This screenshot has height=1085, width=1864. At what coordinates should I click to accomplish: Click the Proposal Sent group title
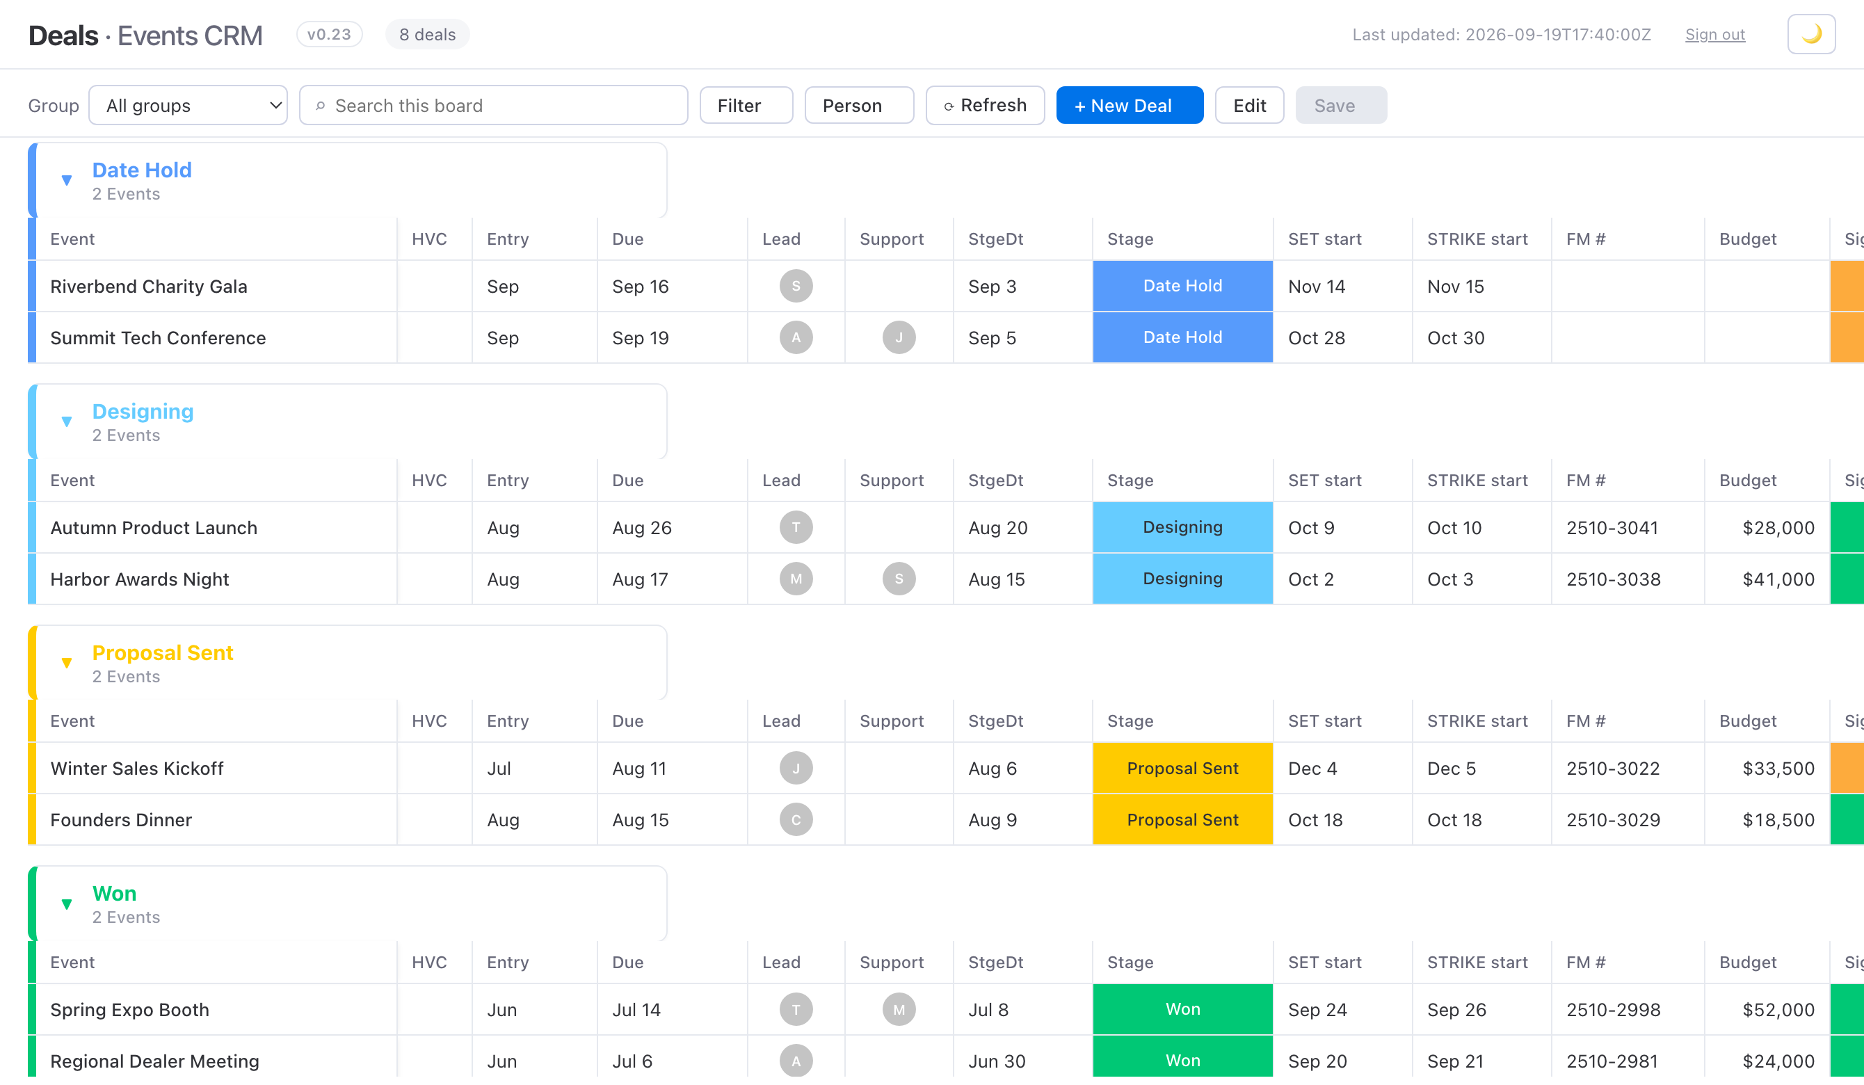(x=163, y=653)
